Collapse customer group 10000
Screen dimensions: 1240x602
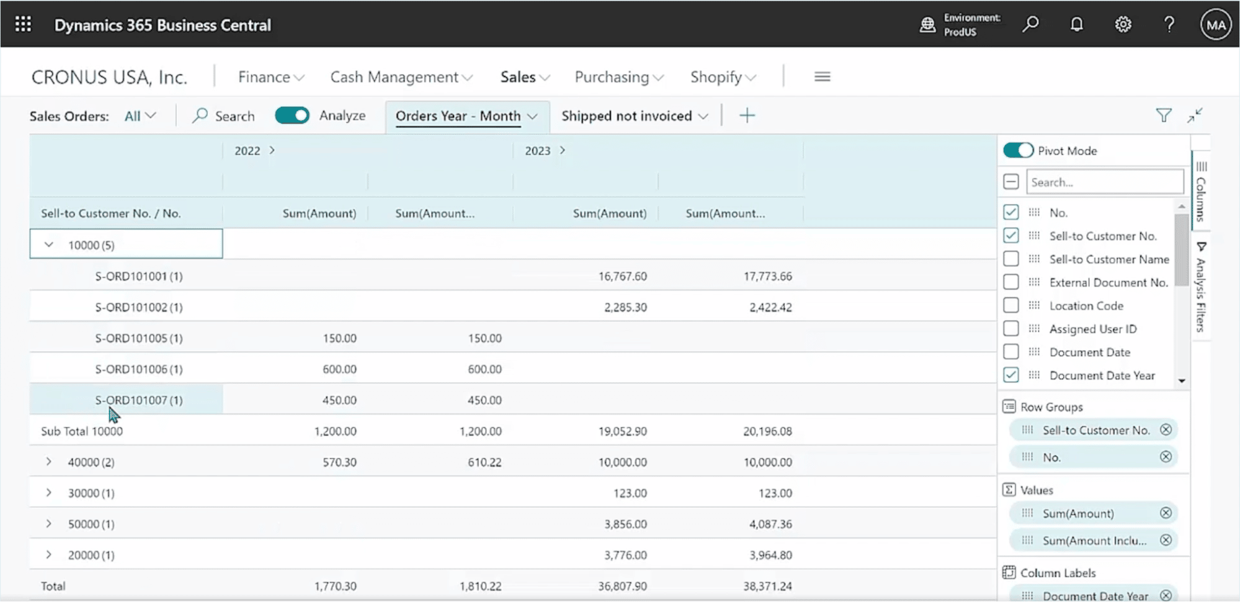click(49, 245)
